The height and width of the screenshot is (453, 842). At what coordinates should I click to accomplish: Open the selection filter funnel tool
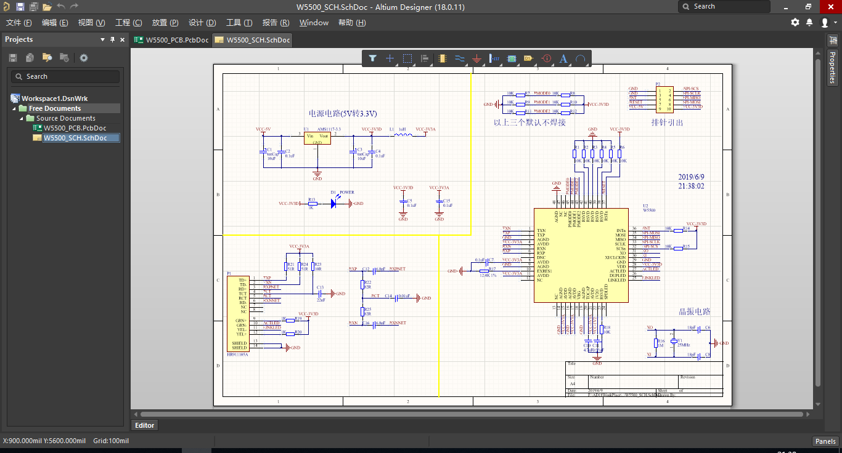click(x=373, y=58)
